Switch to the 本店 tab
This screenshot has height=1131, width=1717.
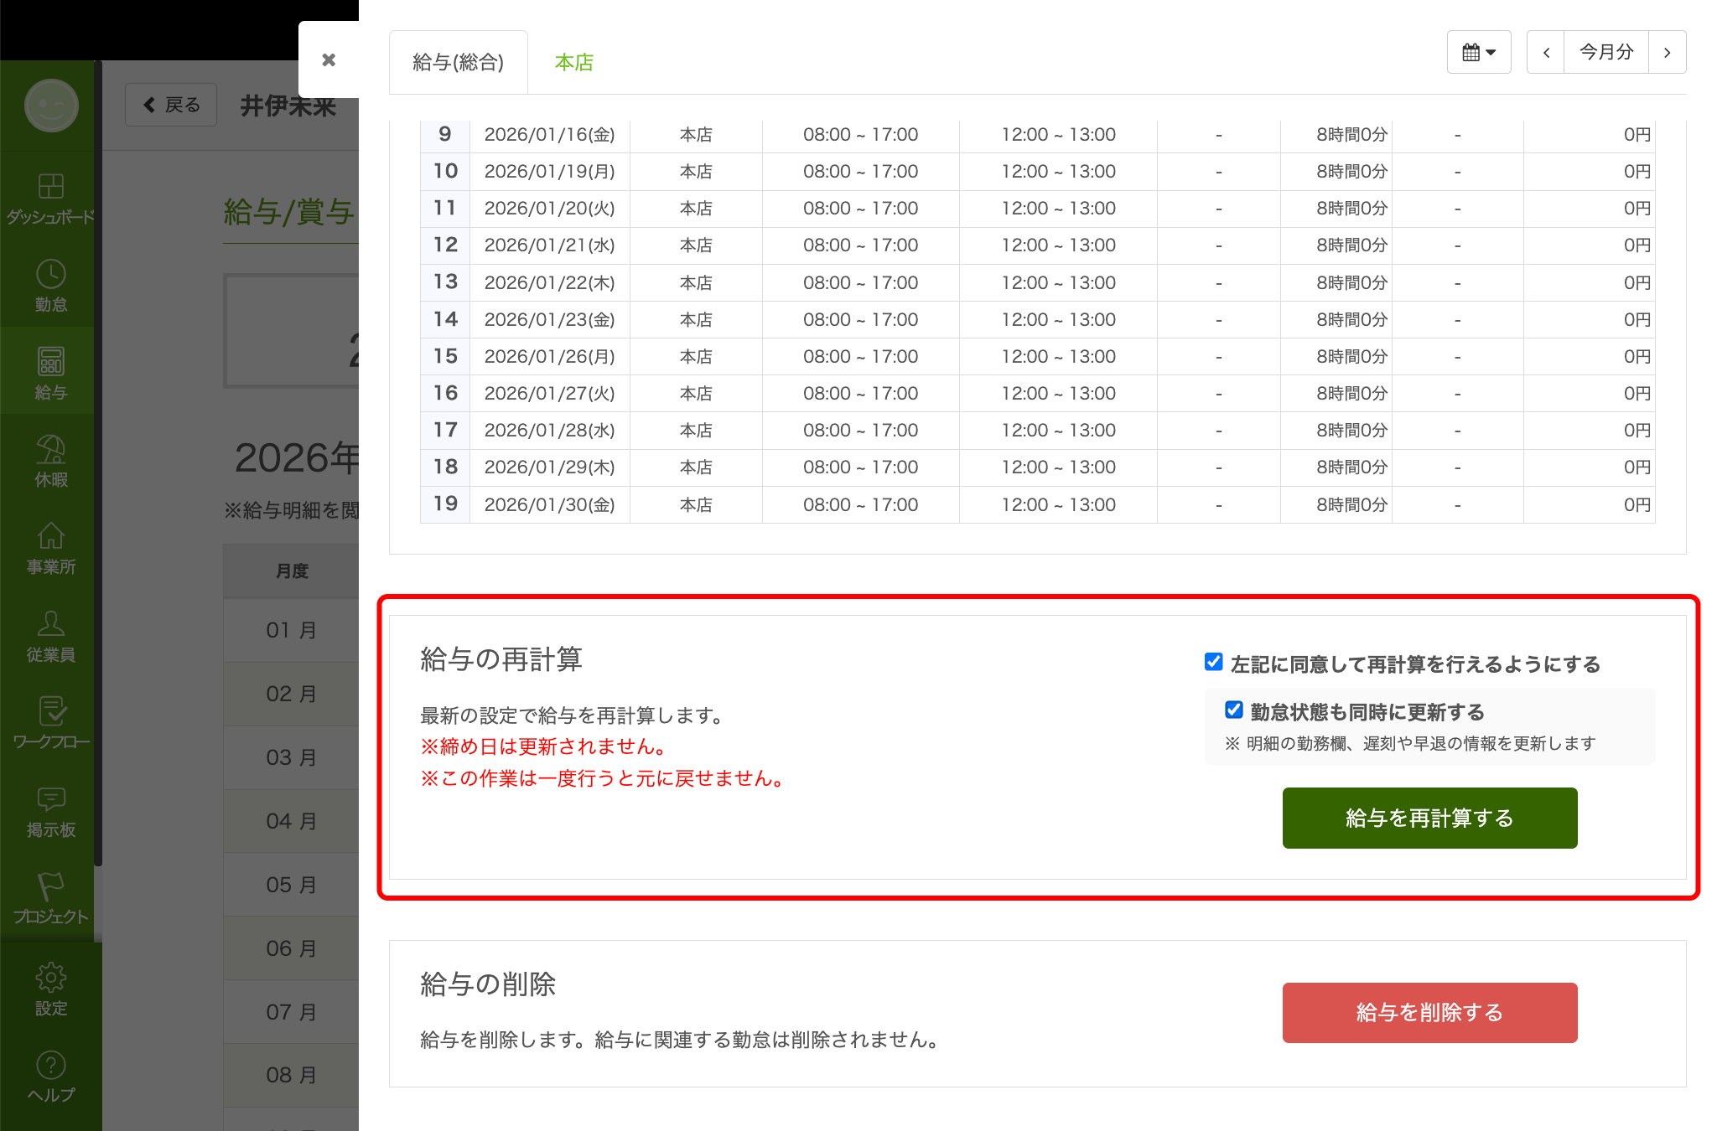pyautogui.click(x=574, y=63)
